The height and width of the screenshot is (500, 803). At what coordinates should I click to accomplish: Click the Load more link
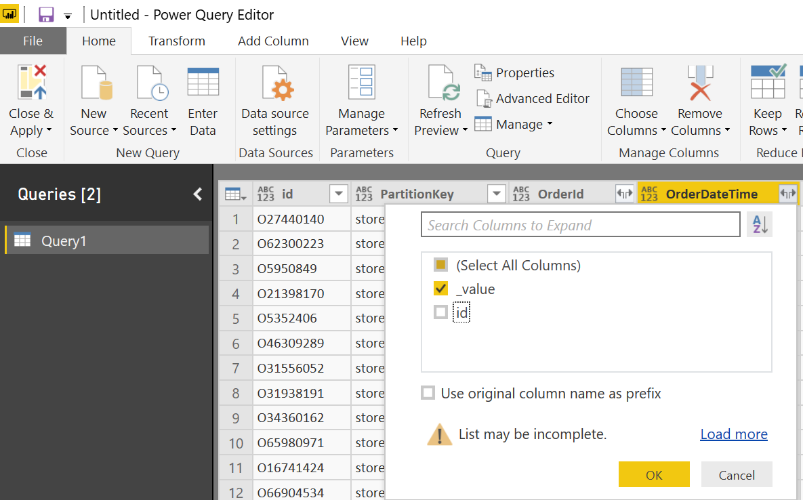[x=734, y=434]
